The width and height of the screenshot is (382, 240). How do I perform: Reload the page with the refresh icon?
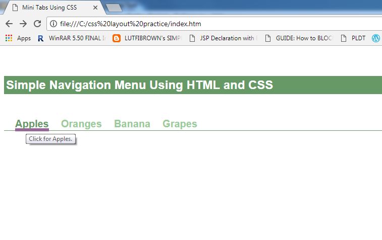pyautogui.click(x=37, y=24)
